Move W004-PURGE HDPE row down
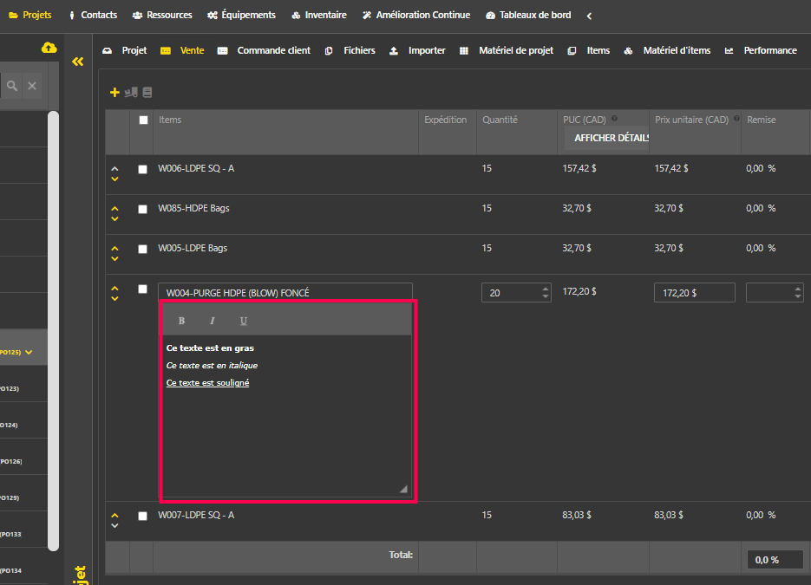 pyautogui.click(x=114, y=298)
